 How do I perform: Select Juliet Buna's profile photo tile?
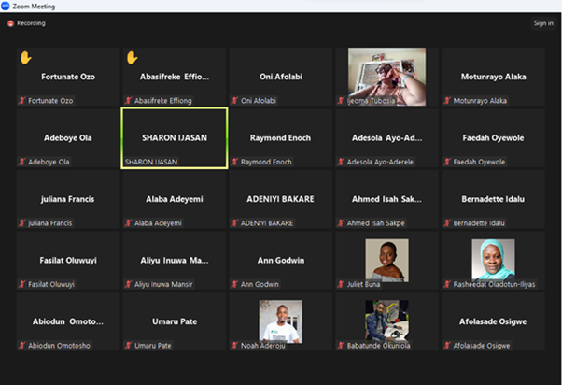386,259
